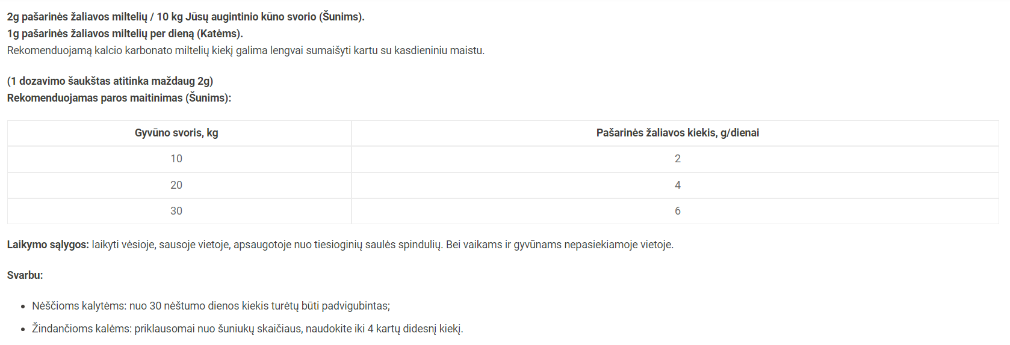
Task: Click the 'Rekomenduojamą kalcio karbonato' sentence
Action: [x=246, y=50]
